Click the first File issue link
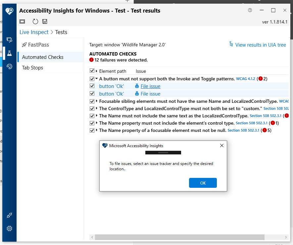Screen dimensions: 293x245 (150, 86)
